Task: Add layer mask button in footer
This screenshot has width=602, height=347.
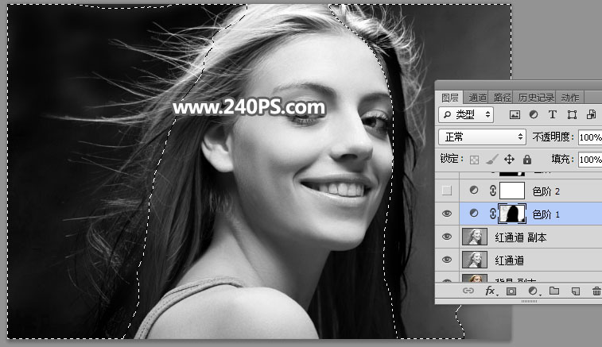Action: coord(511,291)
